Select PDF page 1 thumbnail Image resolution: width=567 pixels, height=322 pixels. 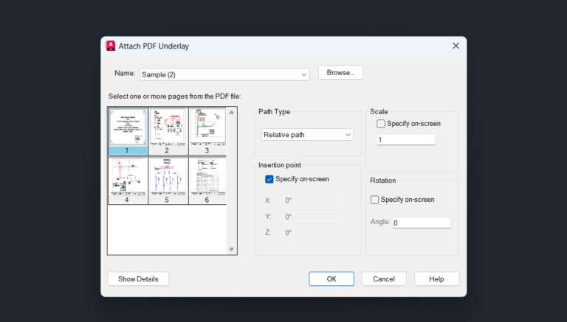pyautogui.click(x=128, y=131)
